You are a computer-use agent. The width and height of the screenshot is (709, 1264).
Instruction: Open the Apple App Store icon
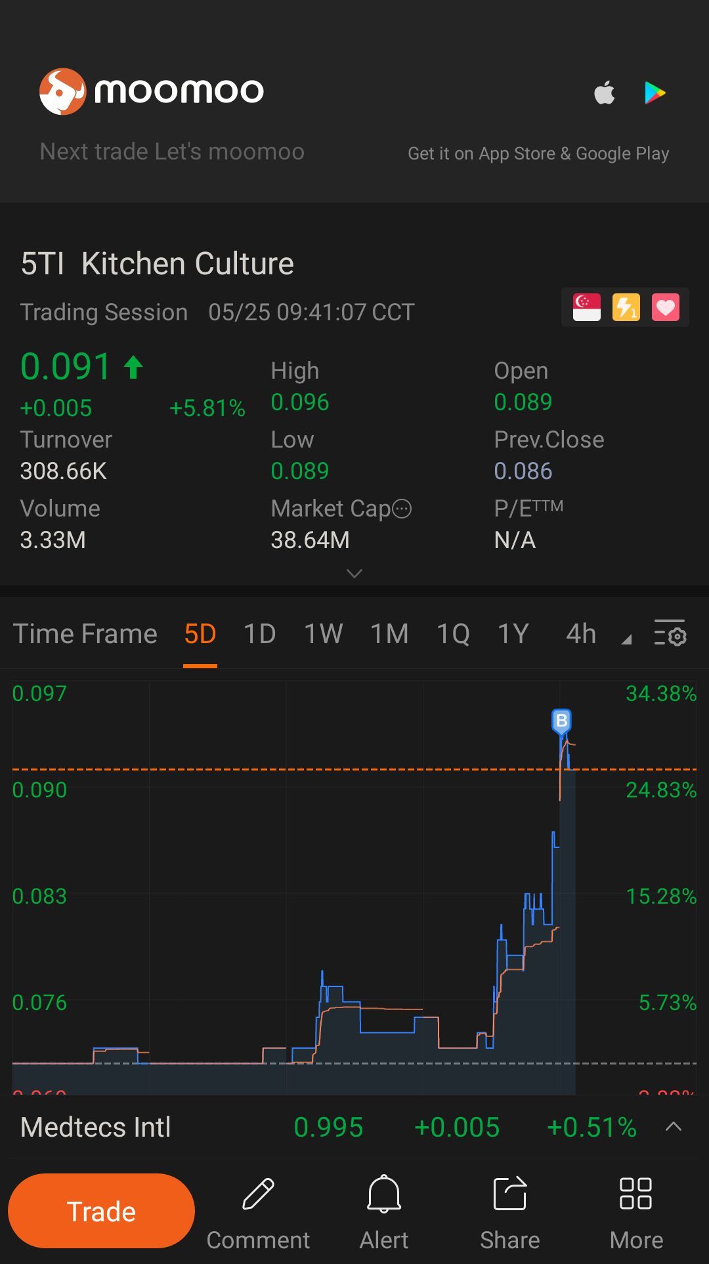[x=605, y=93]
